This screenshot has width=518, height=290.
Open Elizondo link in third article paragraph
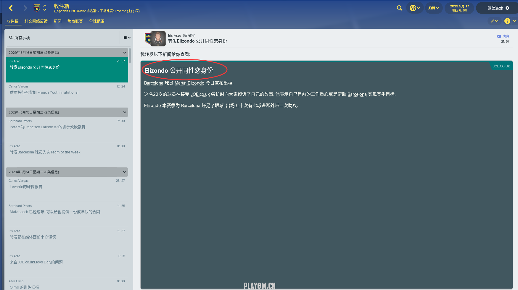pyautogui.click(x=152, y=106)
